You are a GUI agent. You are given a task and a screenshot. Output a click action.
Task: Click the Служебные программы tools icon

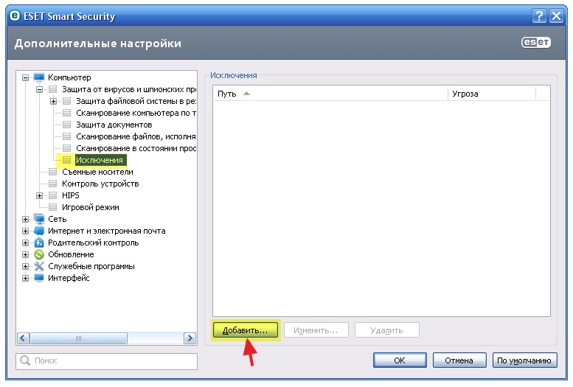click(39, 266)
